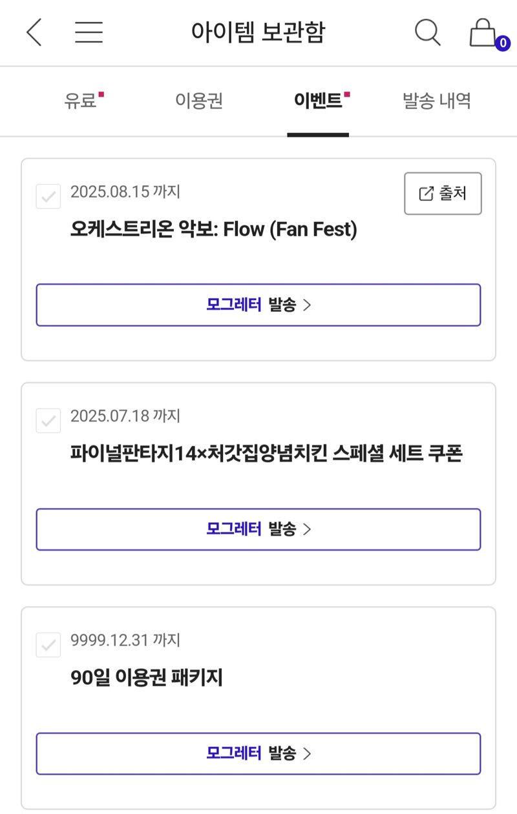Open the hamburger menu icon
This screenshot has height=814, width=517.
click(x=89, y=32)
